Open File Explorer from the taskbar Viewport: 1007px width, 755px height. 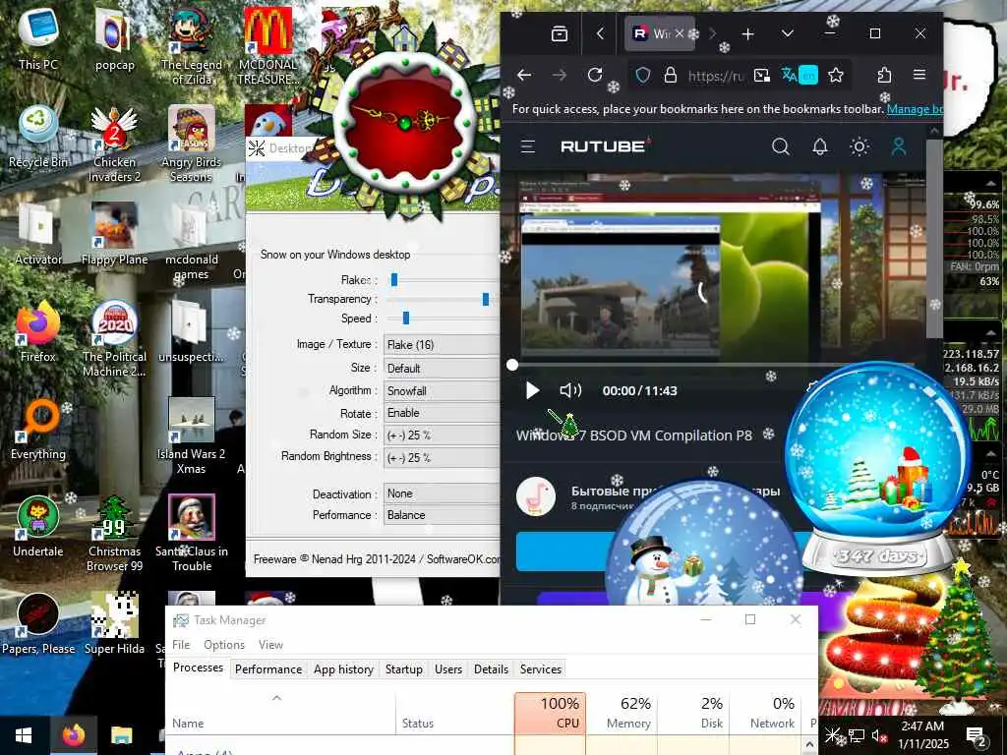click(x=121, y=735)
